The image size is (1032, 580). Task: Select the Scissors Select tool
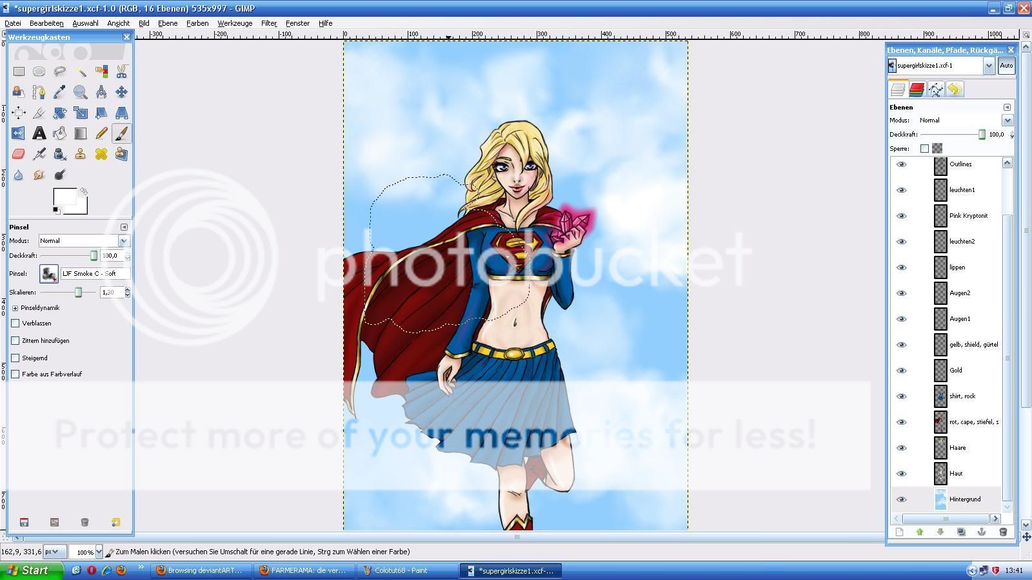click(x=121, y=72)
